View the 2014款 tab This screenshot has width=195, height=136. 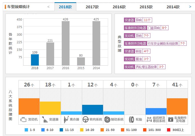pyautogui.click(x=173, y=7)
